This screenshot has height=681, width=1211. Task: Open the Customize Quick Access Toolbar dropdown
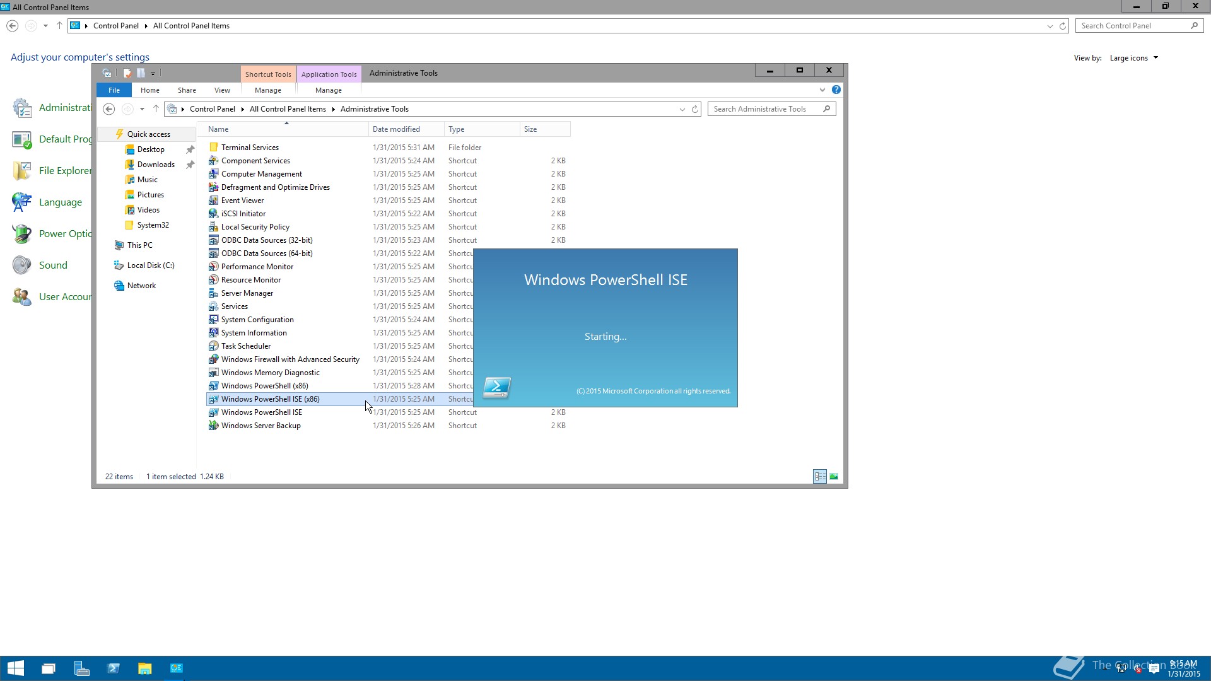pos(153,73)
